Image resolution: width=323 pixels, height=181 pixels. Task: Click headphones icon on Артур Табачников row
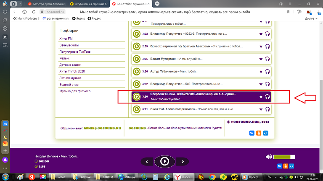coord(267,72)
